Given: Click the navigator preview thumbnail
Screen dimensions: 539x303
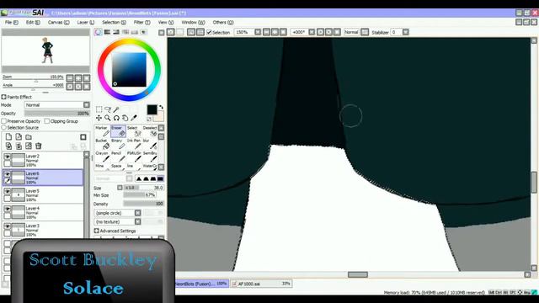Looking at the screenshot, I should (45, 50).
